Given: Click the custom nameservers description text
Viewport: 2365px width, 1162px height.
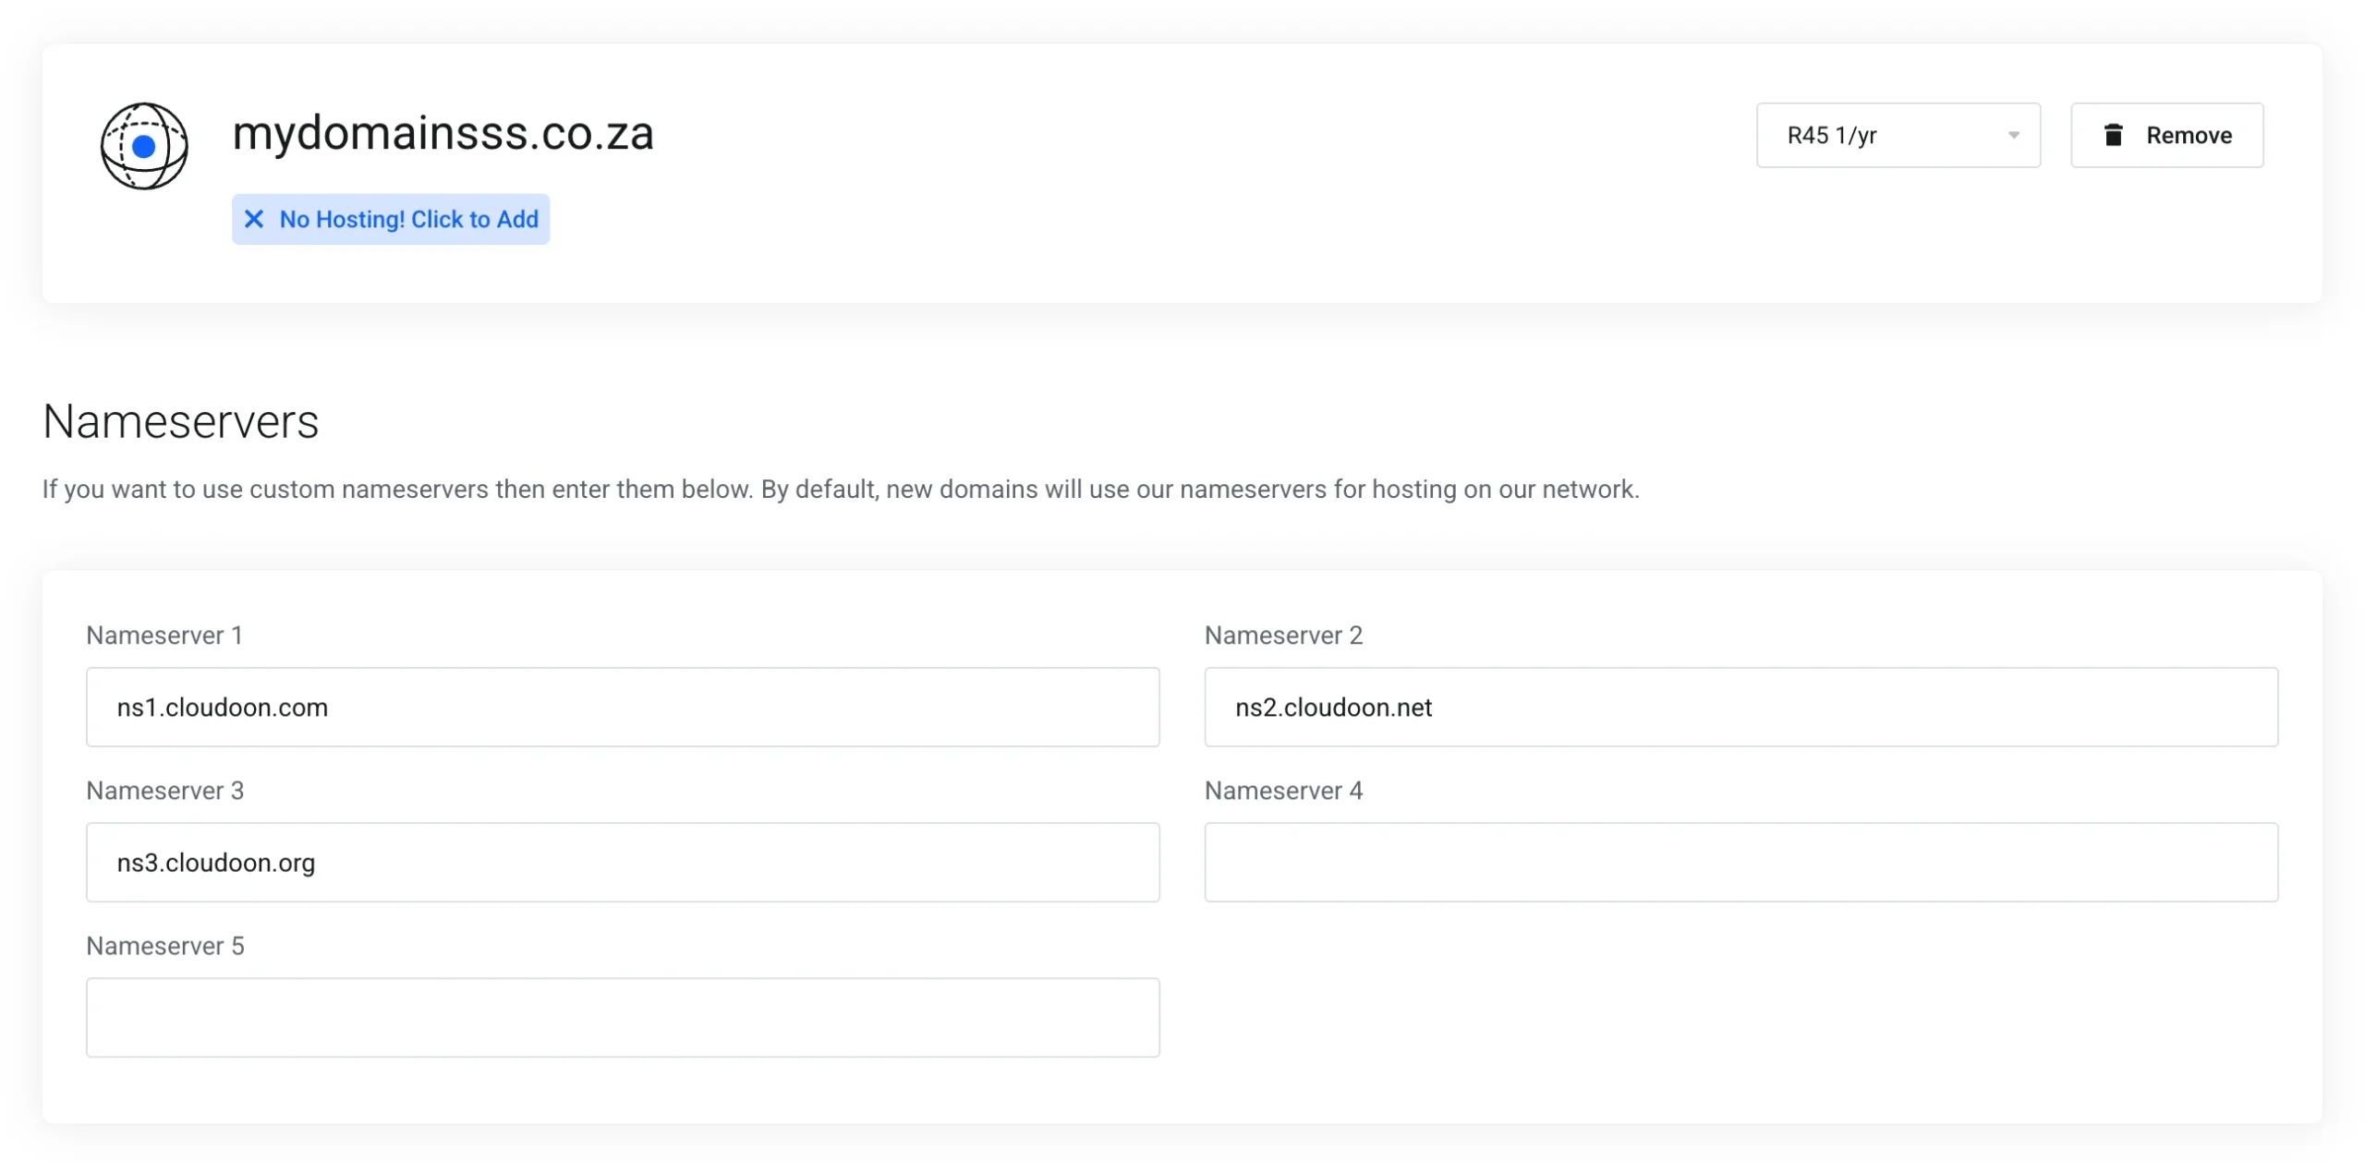Looking at the screenshot, I should 841,490.
